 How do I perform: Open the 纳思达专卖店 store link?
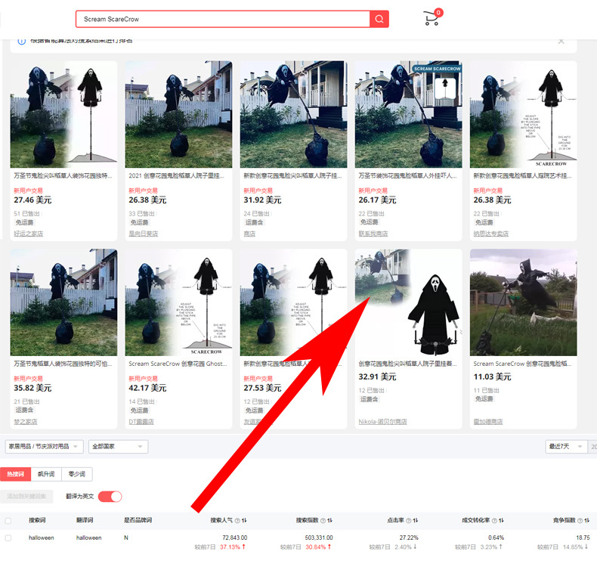point(491,234)
